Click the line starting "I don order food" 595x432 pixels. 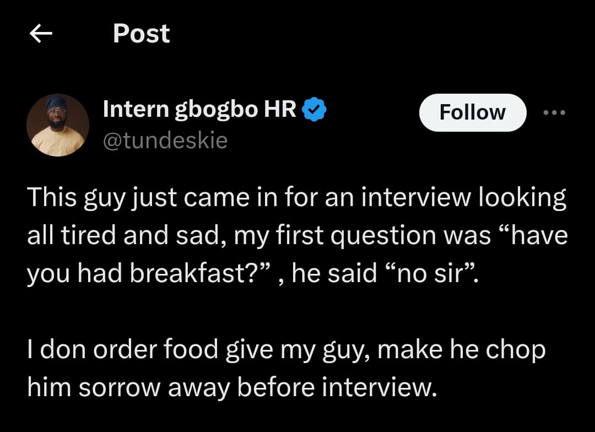[x=286, y=350]
